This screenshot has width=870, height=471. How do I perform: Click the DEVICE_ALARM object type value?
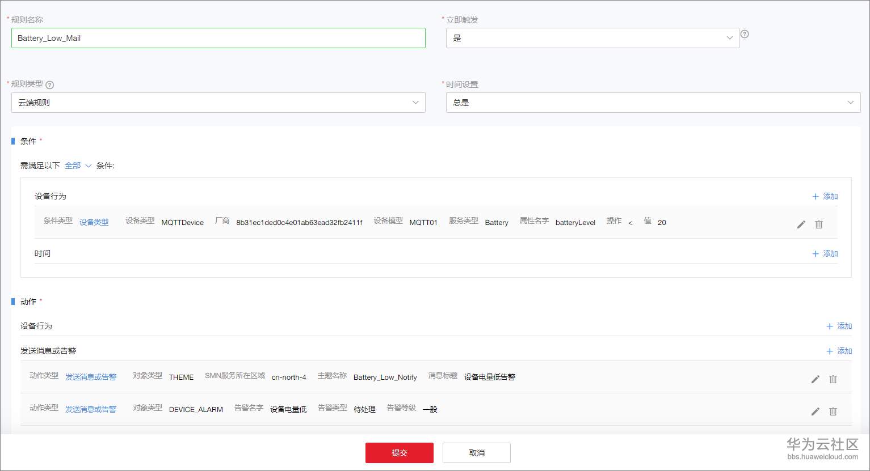tap(196, 409)
